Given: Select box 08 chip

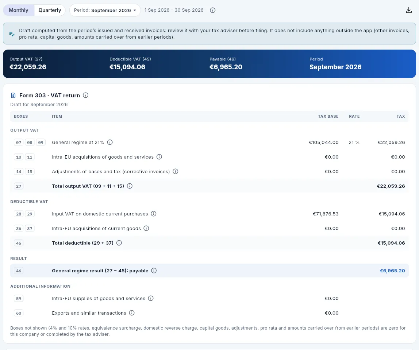Looking at the screenshot, I should click(30, 143).
